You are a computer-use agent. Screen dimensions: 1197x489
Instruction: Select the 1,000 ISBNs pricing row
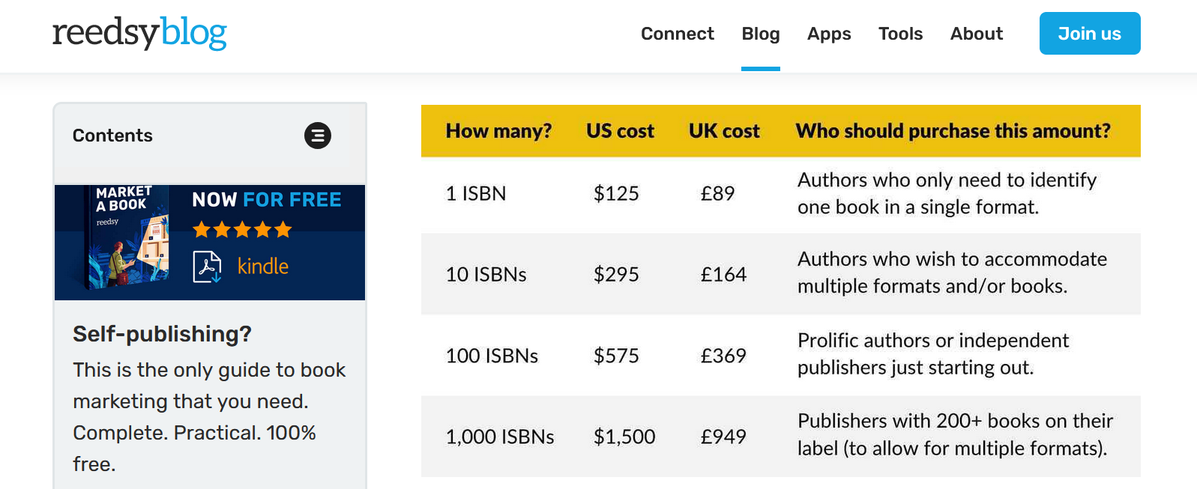pyautogui.click(x=500, y=437)
